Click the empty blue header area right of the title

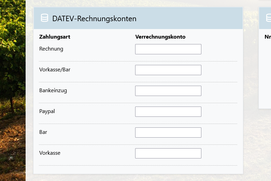tap(191, 18)
